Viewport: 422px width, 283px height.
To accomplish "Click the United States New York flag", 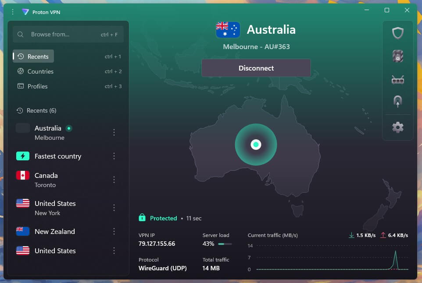I will click(x=23, y=203).
